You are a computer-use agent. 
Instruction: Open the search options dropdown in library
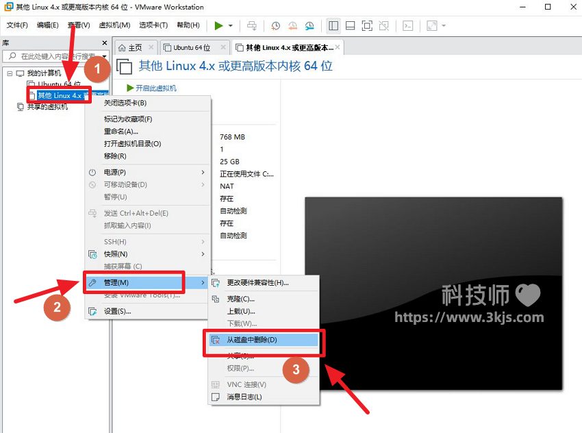[x=103, y=57]
